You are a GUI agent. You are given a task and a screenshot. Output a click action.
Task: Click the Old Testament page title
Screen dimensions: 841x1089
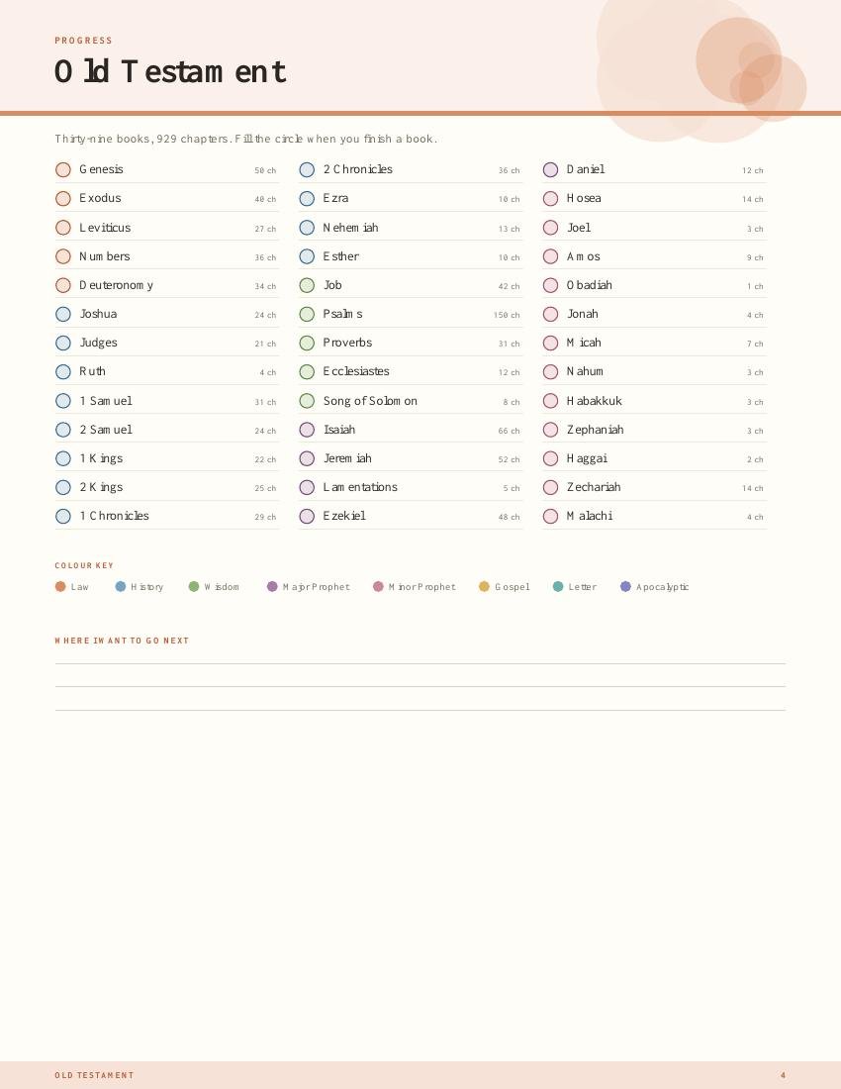(170, 71)
